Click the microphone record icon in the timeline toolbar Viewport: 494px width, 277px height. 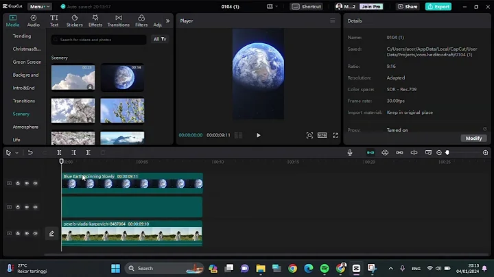point(350,153)
